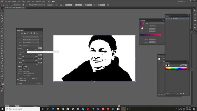Image resolution: width=197 pixels, height=111 pixels.
Task: Click the color spectrum bar in Color panel
Action: [x=176, y=68]
